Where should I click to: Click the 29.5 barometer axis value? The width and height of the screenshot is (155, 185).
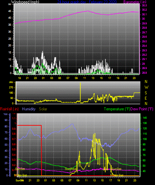pos(144,41)
